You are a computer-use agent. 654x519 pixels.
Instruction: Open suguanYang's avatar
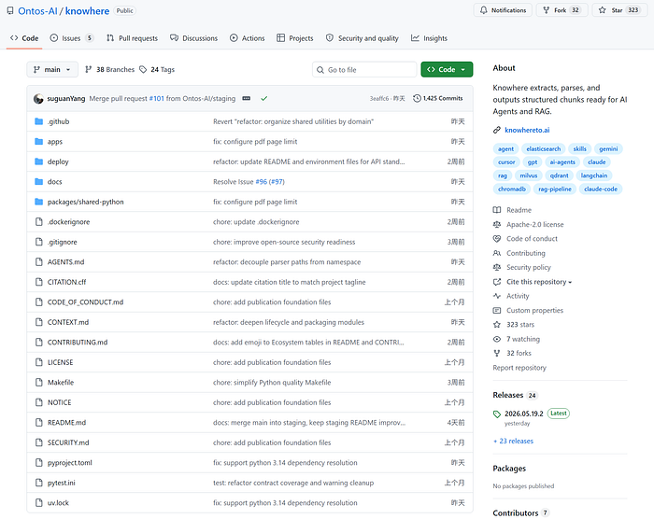click(x=38, y=98)
